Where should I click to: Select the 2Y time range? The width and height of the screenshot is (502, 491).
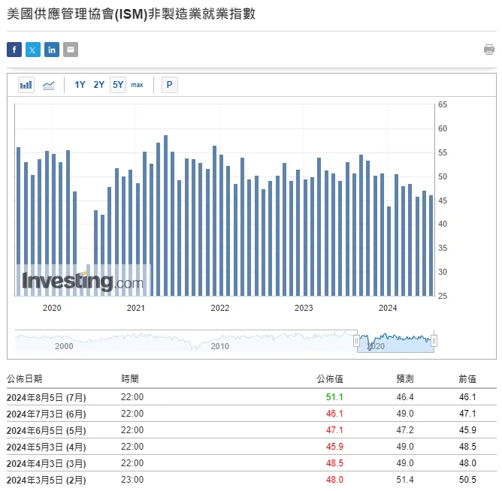[x=99, y=85]
